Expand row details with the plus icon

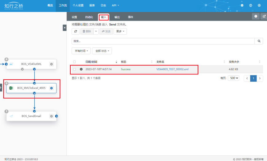pyautogui.click(x=81, y=69)
